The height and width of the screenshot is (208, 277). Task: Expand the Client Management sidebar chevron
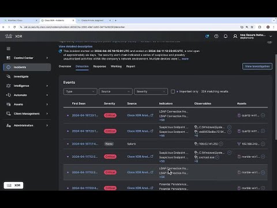47,114
